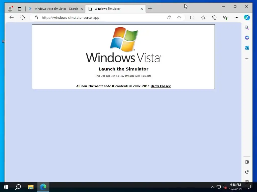Go back to the previous page
This screenshot has height=192, width=257.
click(x=12, y=17)
